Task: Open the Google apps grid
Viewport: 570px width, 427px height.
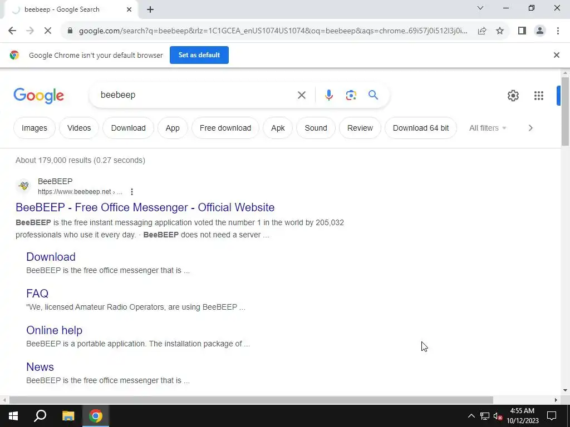Action: tap(539, 96)
